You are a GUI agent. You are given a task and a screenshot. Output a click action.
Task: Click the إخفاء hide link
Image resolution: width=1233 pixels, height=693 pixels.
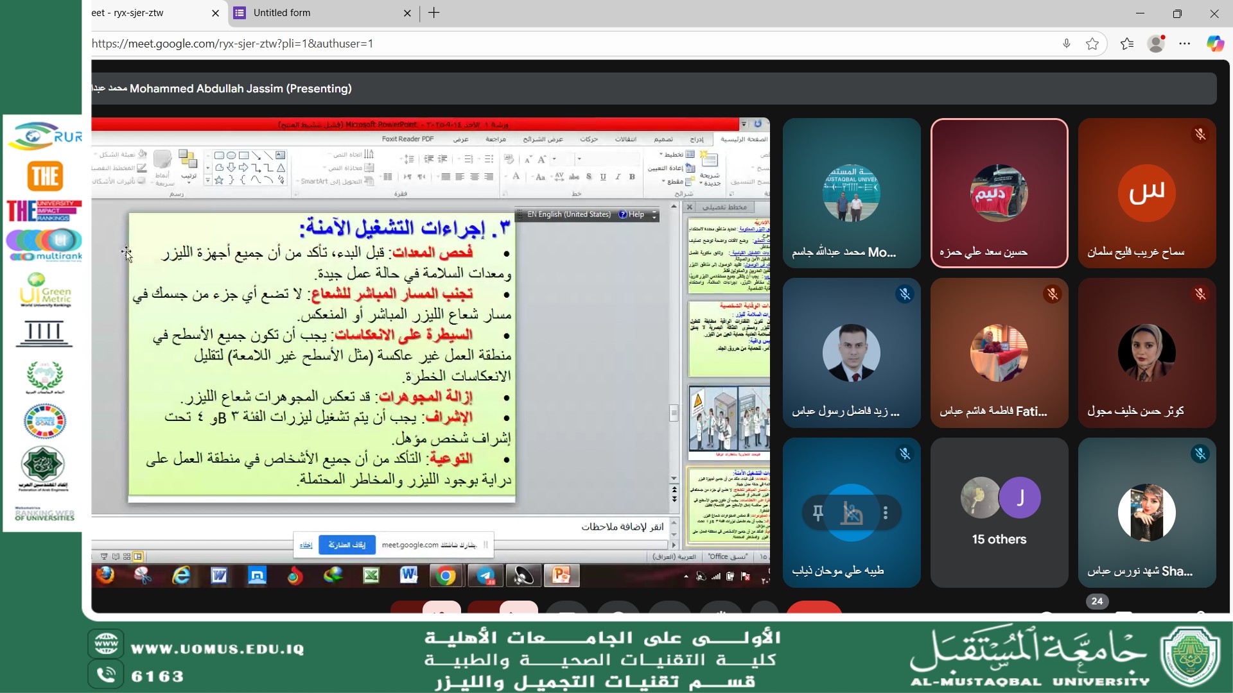306,545
